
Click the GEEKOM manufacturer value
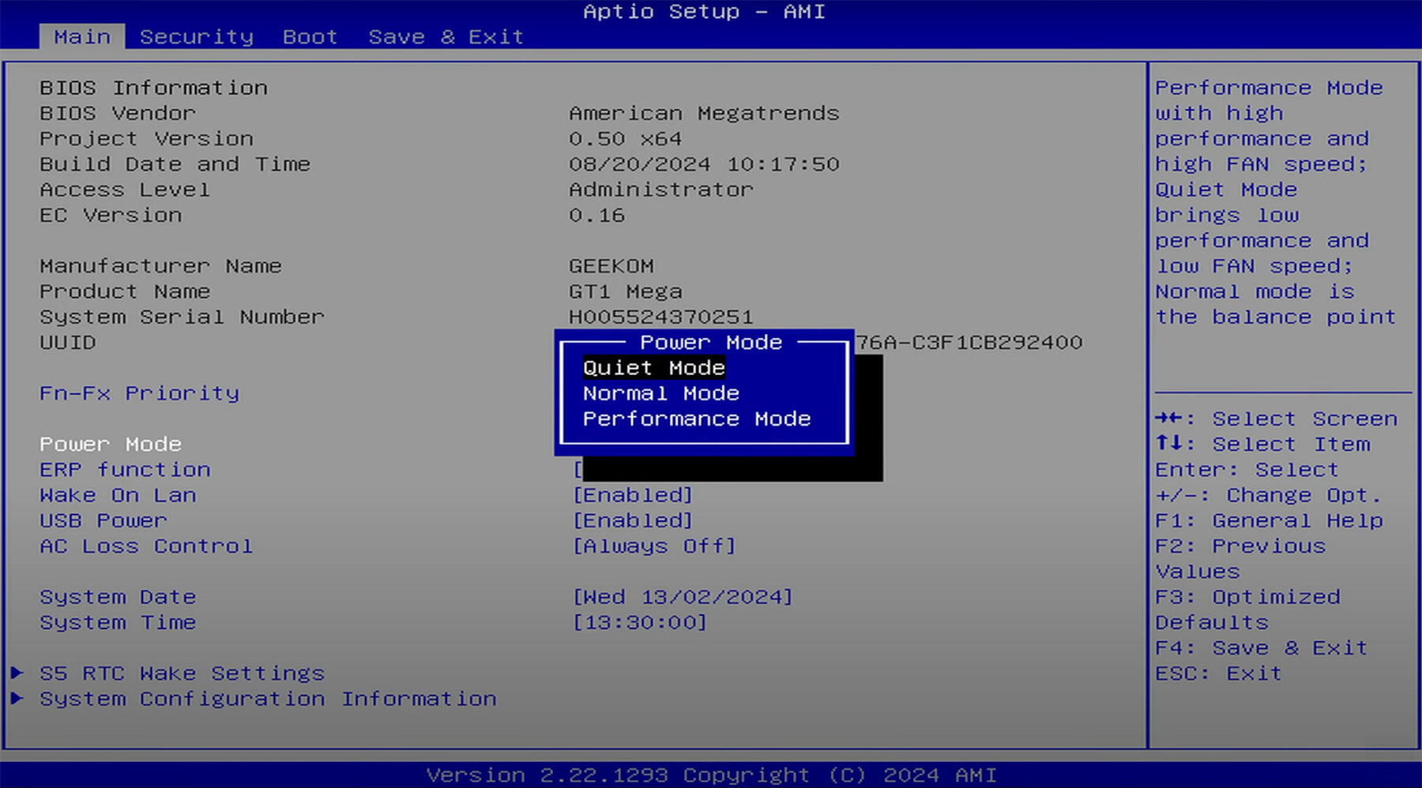click(x=611, y=266)
